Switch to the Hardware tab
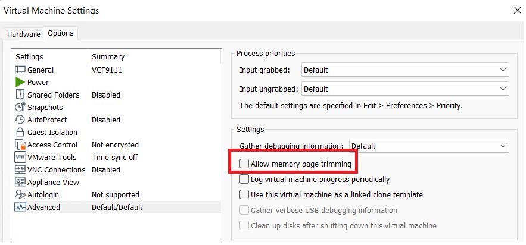The height and width of the screenshot is (245, 526). point(24,34)
